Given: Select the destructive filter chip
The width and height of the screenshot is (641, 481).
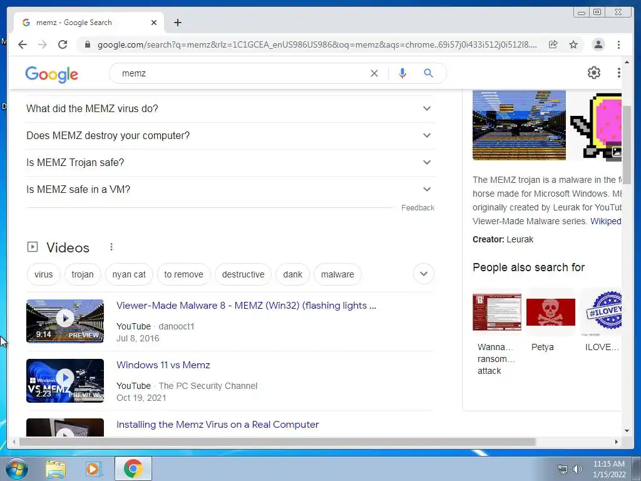Looking at the screenshot, I should [x=244, y=274].
